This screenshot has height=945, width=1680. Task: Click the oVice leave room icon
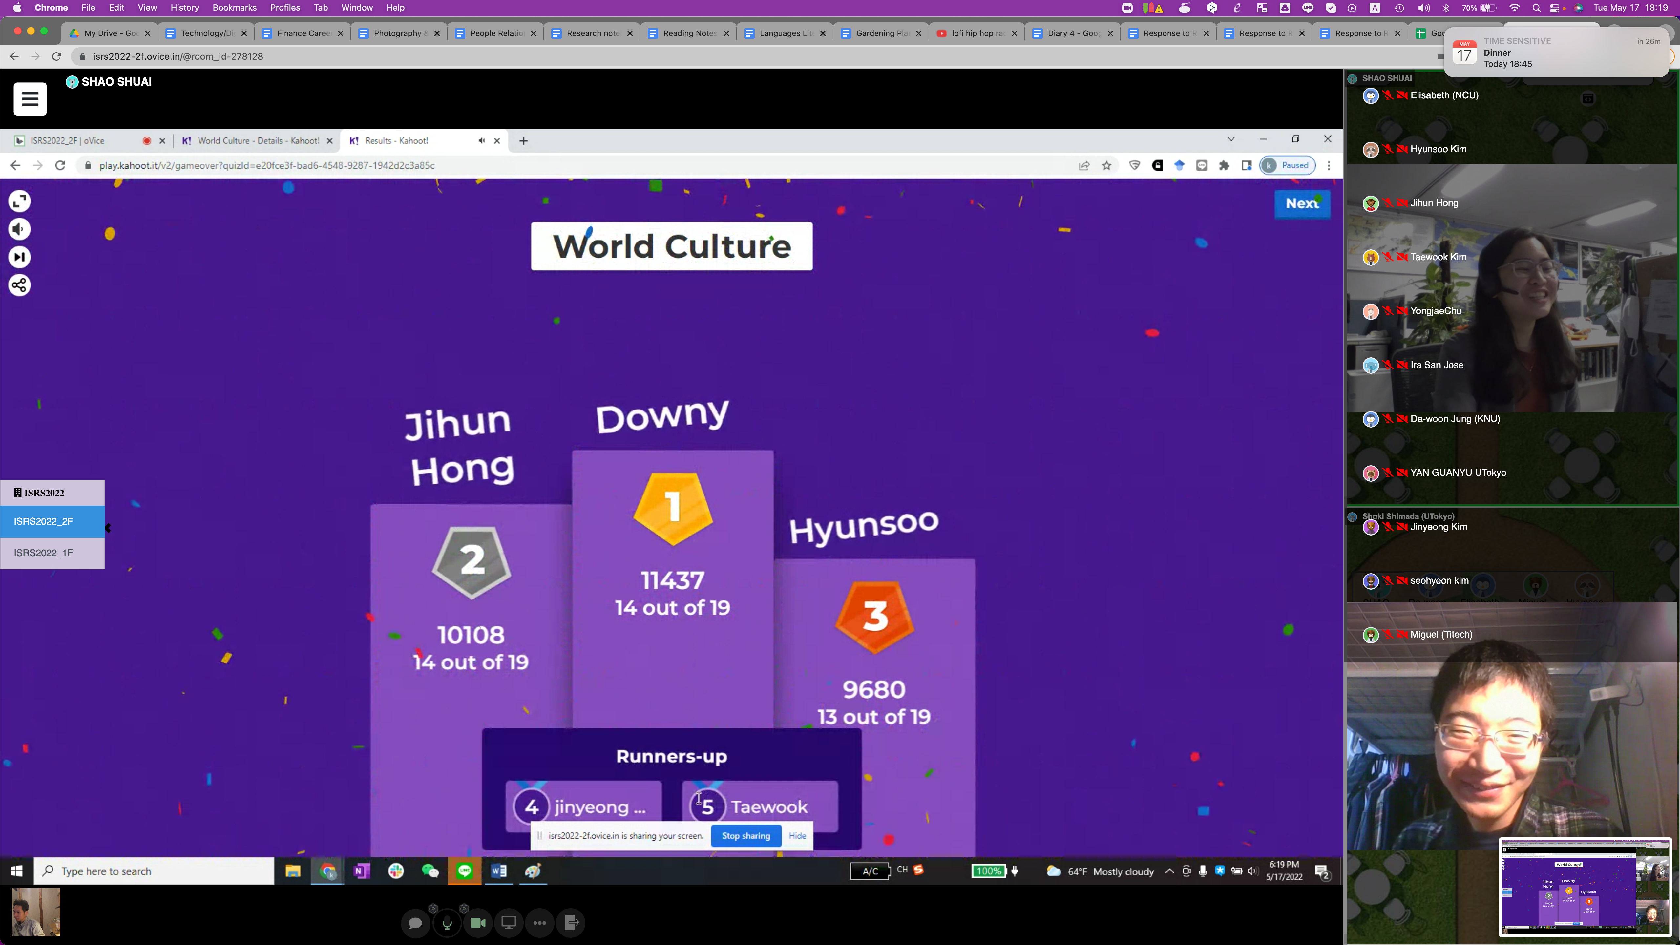click(x=571, y=923)
